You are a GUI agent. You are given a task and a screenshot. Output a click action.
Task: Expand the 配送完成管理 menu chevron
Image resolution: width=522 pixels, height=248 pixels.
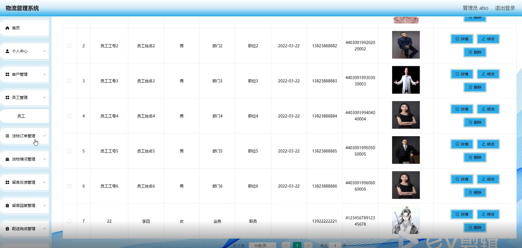[44, 229]
